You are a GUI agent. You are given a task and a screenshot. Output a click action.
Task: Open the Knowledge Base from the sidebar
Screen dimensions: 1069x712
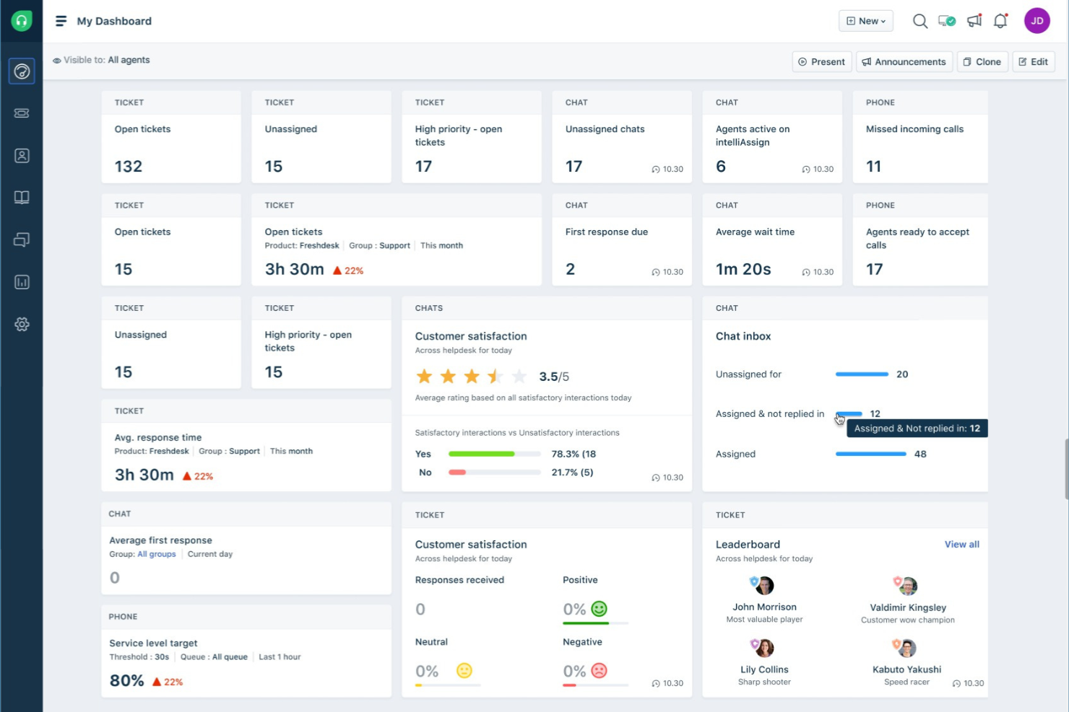[22, 197]
